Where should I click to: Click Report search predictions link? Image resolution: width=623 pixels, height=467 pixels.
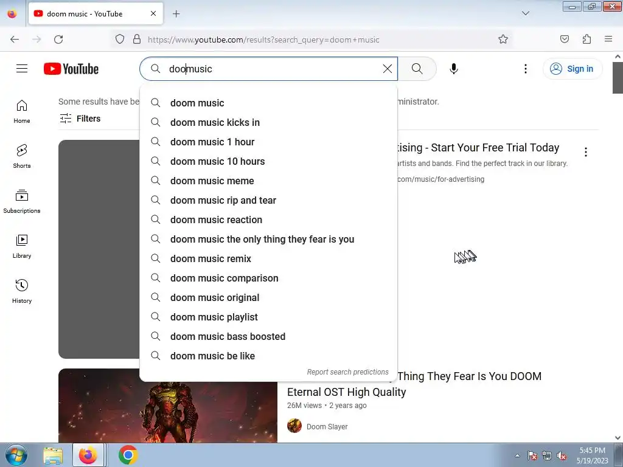point(347,372)
